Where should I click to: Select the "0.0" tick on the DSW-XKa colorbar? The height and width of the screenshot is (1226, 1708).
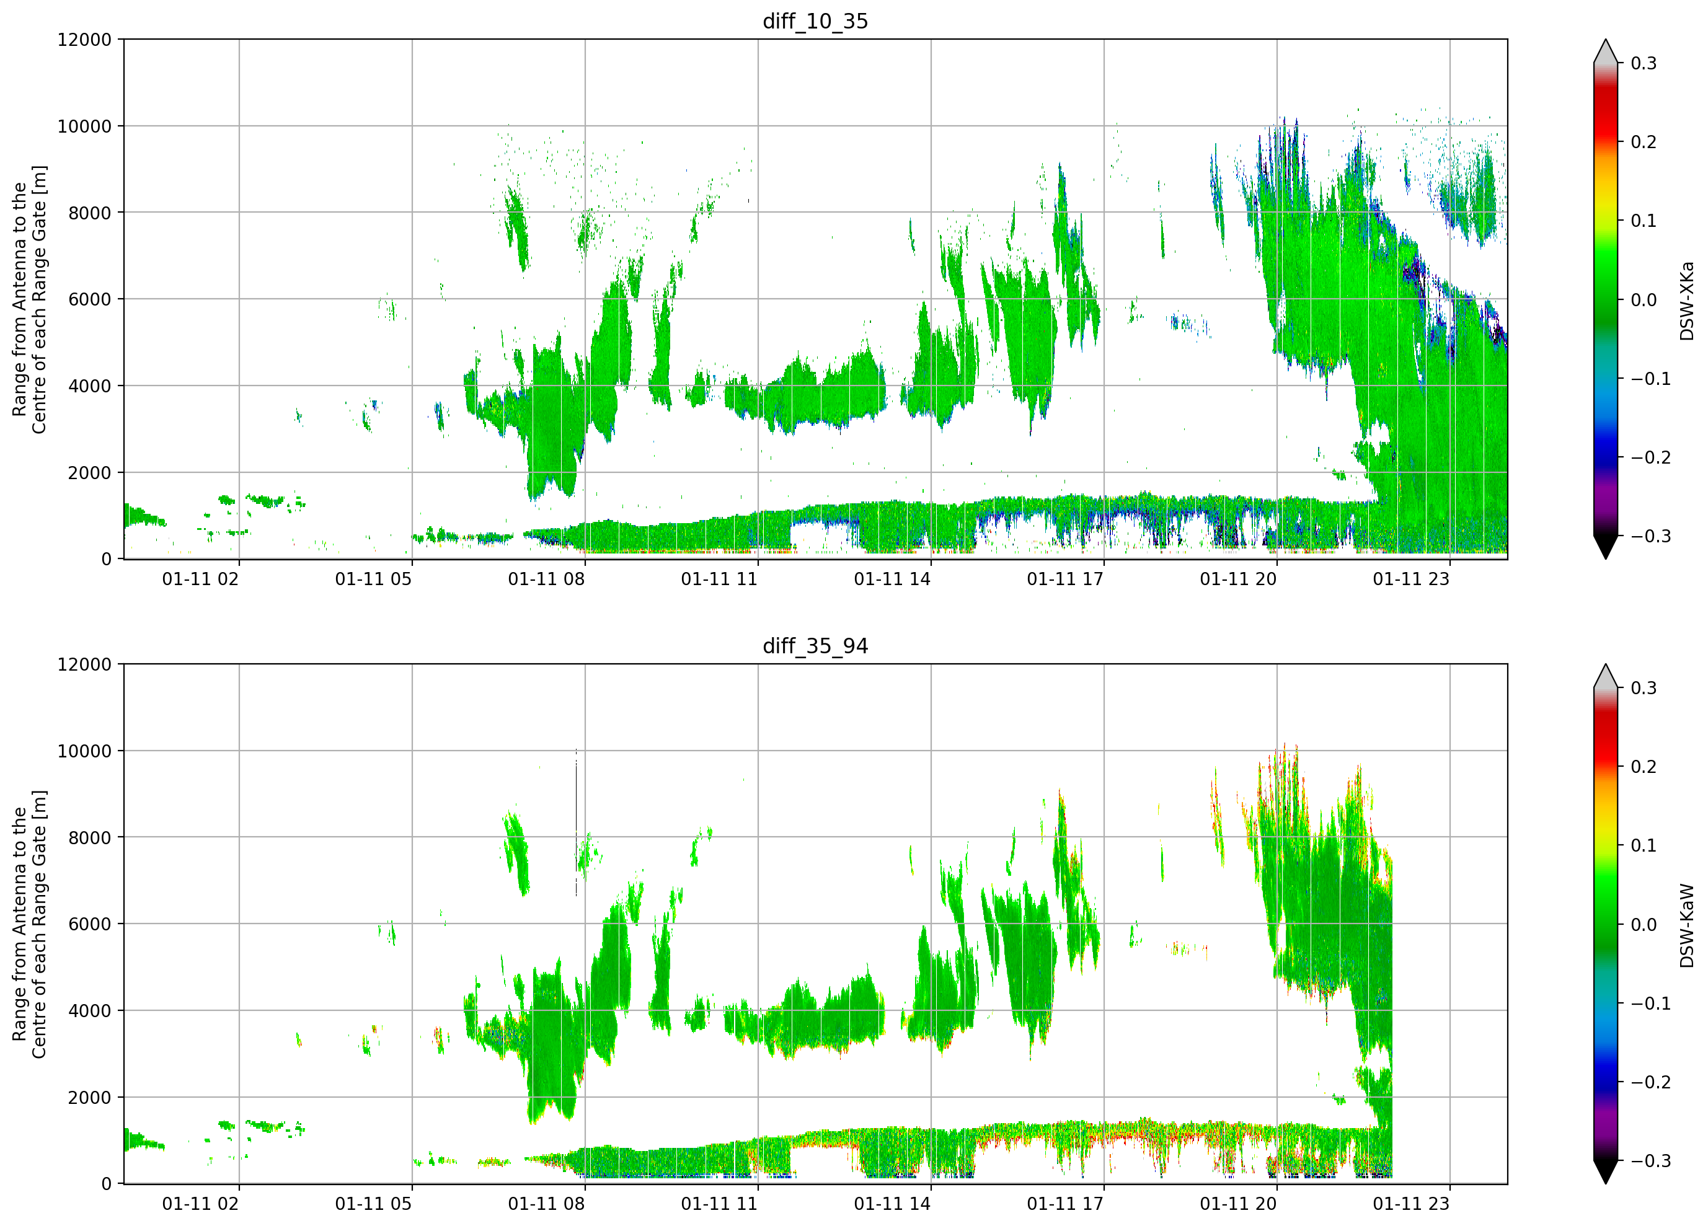pos(1644,300)
